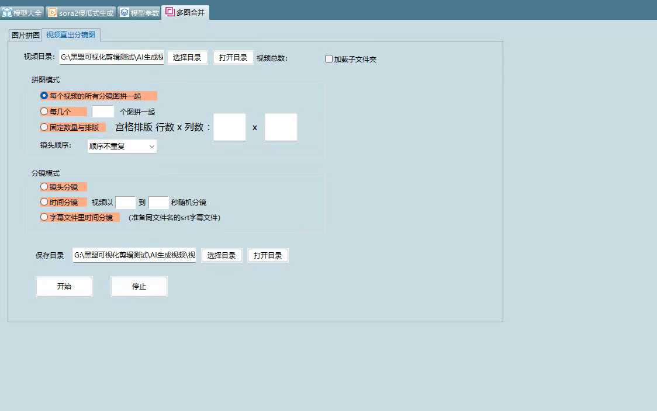Click the sora2傻瓜式生成 tab icon
657x411 pixels.
(x=53, y=12)
